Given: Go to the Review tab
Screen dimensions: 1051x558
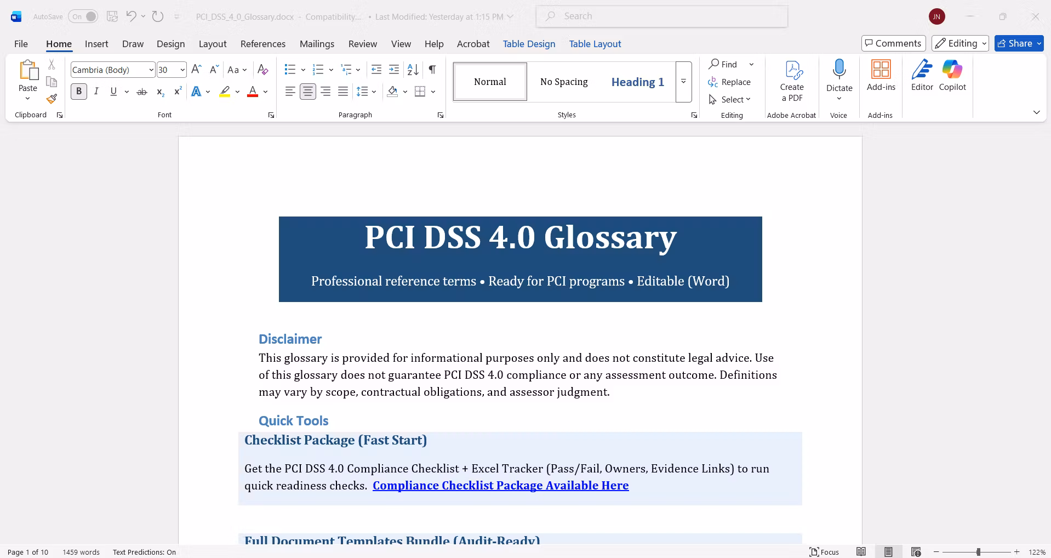Looking at the screenshot, I should (363, 44).
